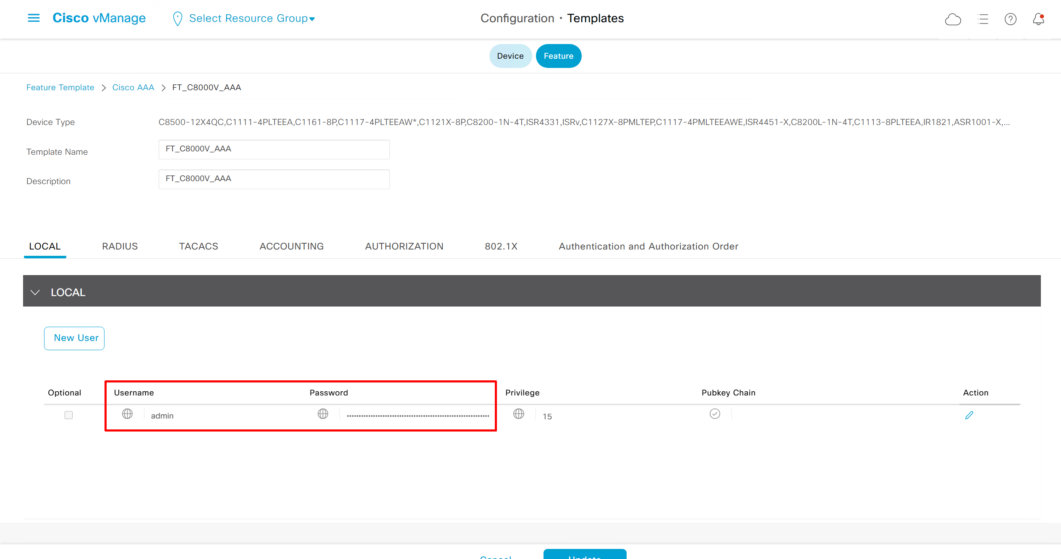Image resolution: width=1061 pixels, height=559 pixels.
Task: Open Authentication and Authorization Order tab
Action: [x=648, y=247]
